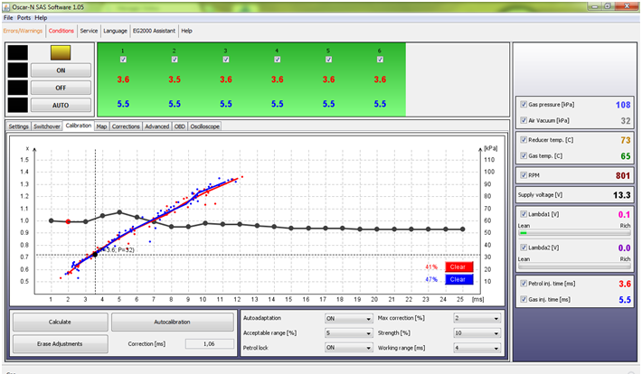Click the multiplier curve point at 25 ms
The width and height of the screenshot is (642, 374).
point(463,229)
